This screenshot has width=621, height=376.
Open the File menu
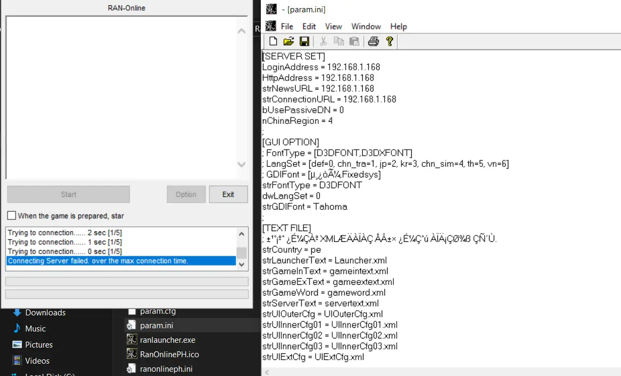(287, 26)
